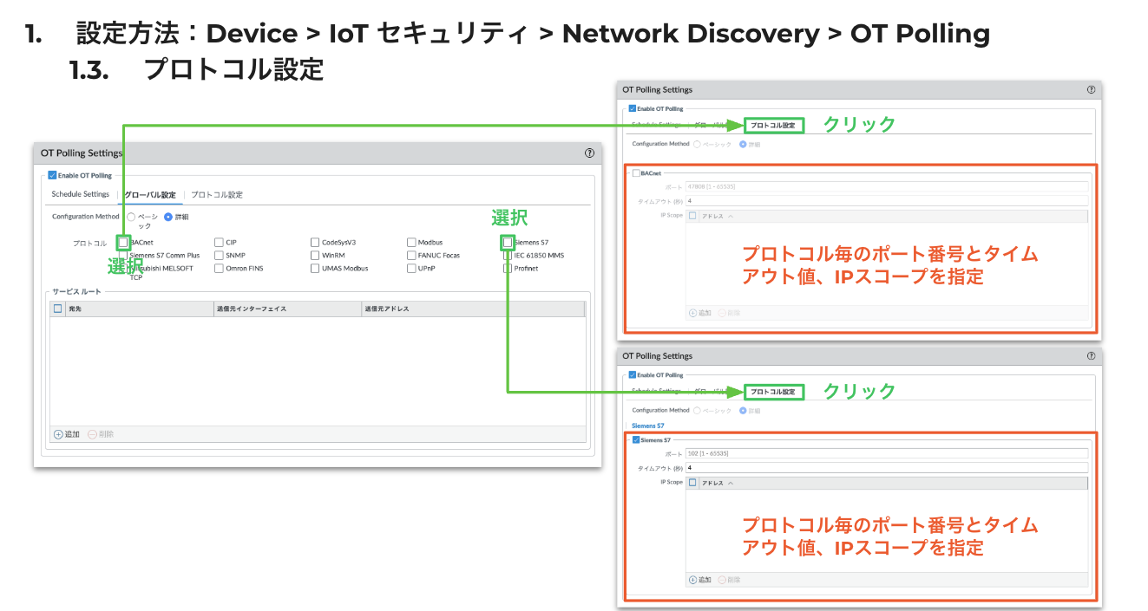Viewport: 1148px width, 611px height.
Task: Check the IEC 61850 MMS checkbox
Action: [508, 256]
